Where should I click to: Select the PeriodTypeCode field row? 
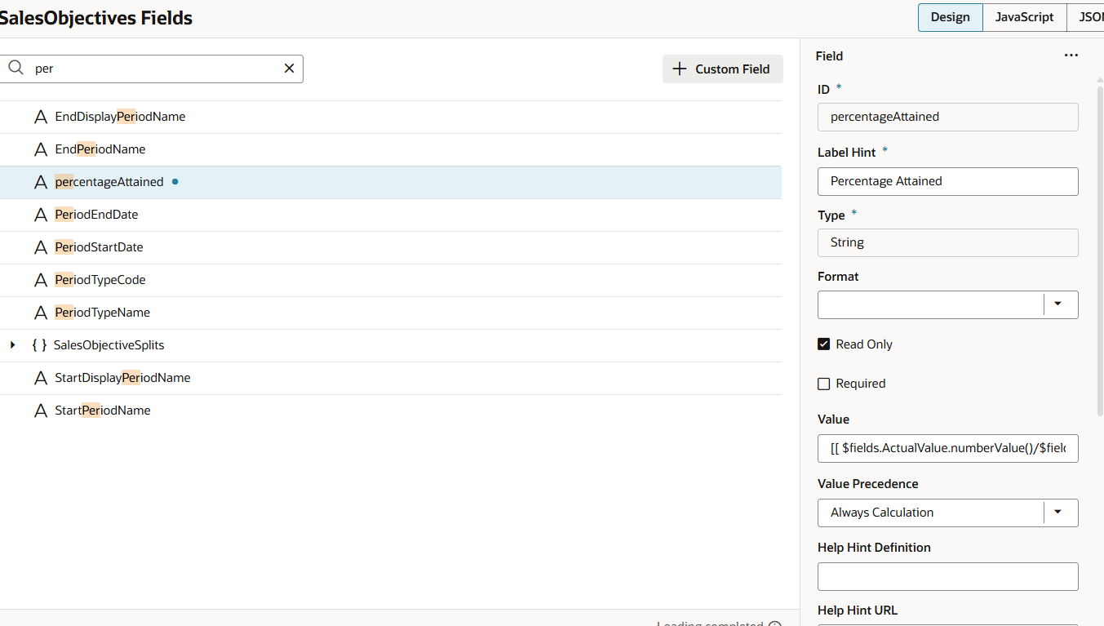pyautogui.click(x=391, y=280)
